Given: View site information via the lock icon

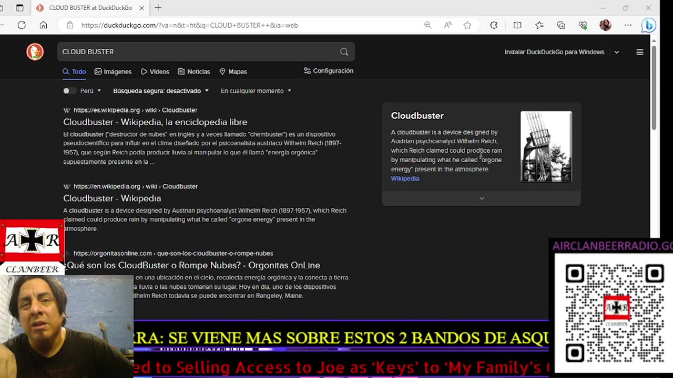Looking at the screenshot, I should pyautogui.click(x=70, y=25).
